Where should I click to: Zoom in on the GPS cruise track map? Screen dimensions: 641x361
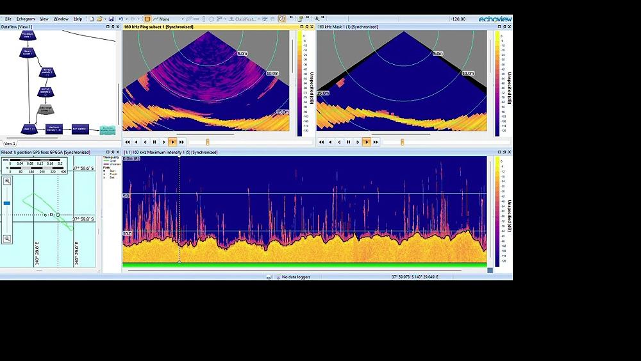(7, 181)
